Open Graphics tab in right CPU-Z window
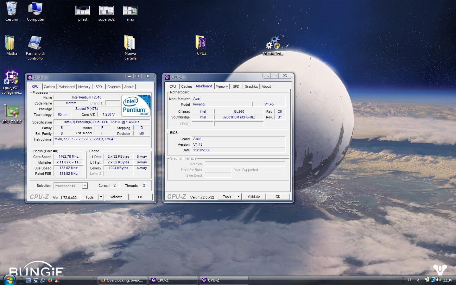456x285 pixels. point(251,86)
